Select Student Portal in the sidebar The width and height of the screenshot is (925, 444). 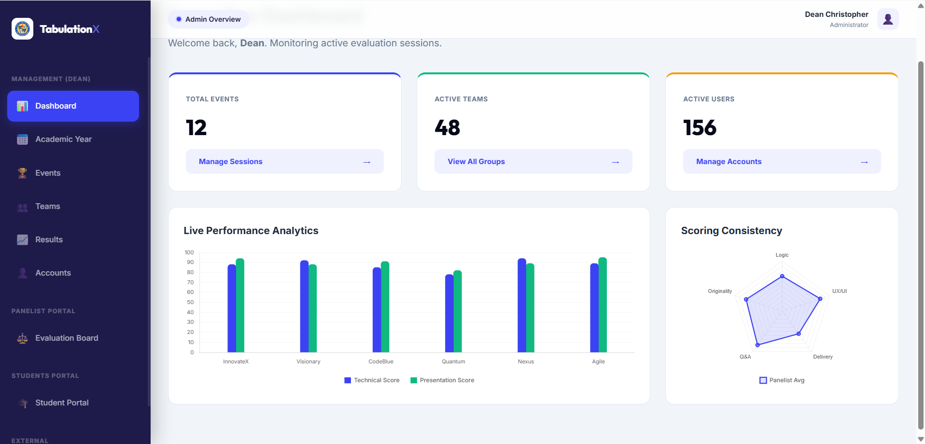point(73,403)
